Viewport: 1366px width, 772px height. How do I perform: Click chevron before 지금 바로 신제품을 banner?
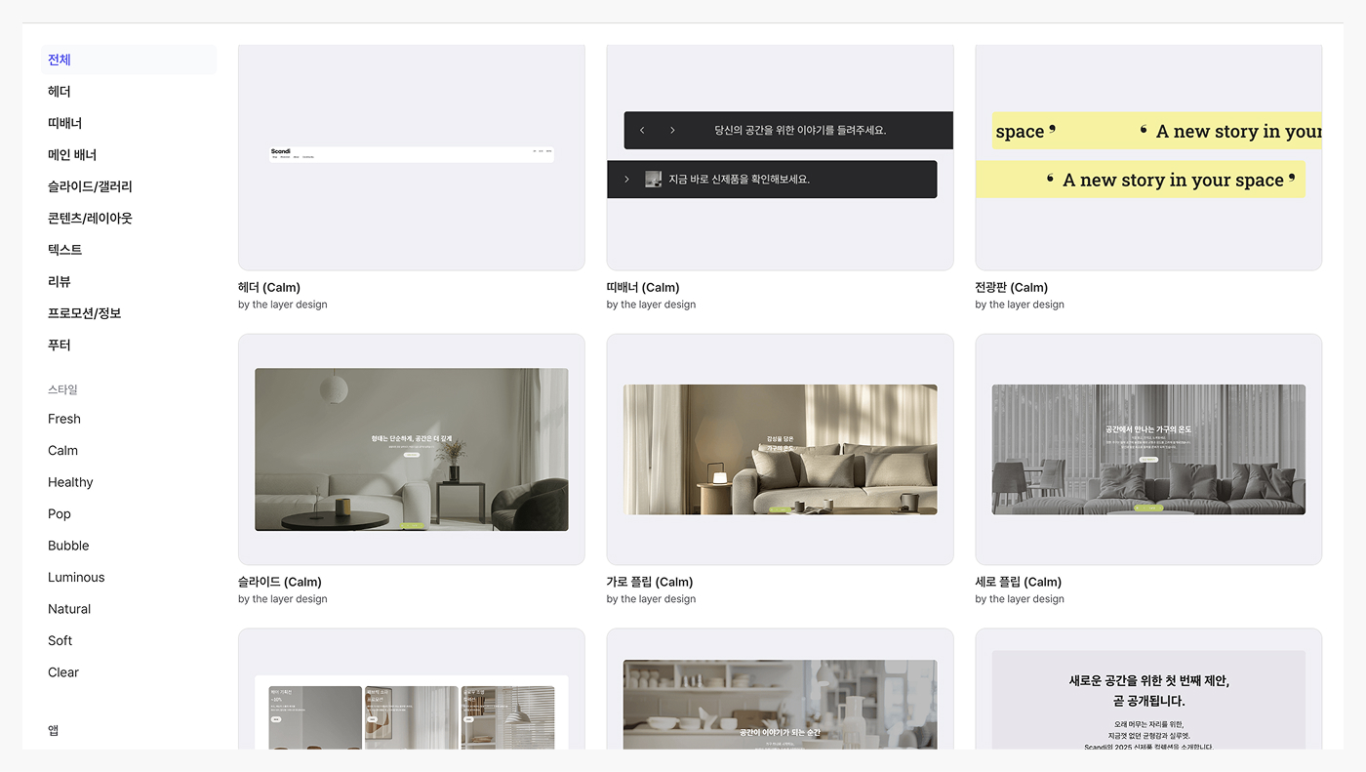(x=626, y=180)
